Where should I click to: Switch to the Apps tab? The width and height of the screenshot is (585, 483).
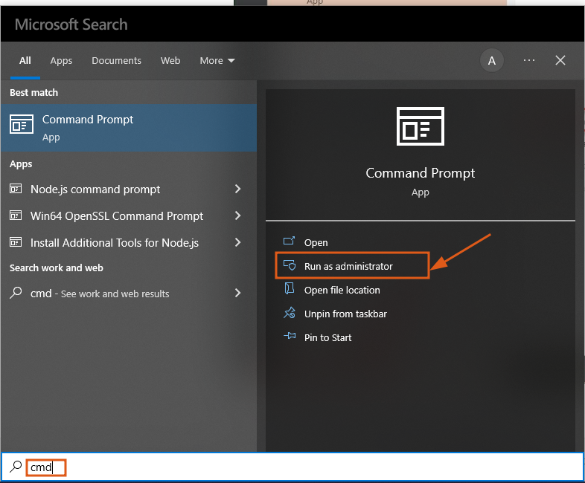coord(61,61)
